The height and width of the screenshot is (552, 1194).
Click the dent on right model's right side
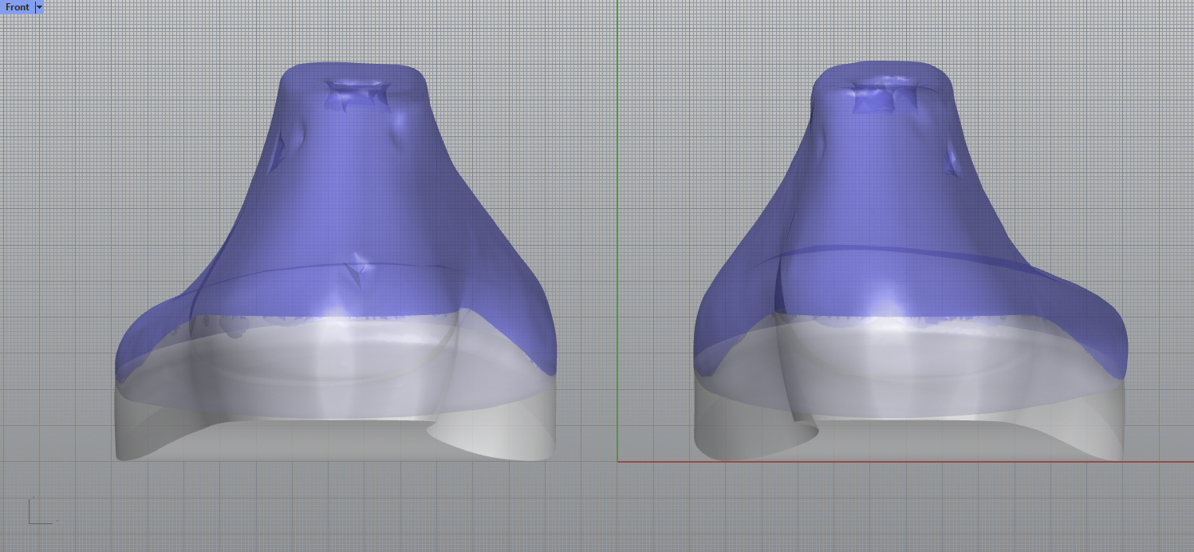pyautogui.click(x=952, y=161)
